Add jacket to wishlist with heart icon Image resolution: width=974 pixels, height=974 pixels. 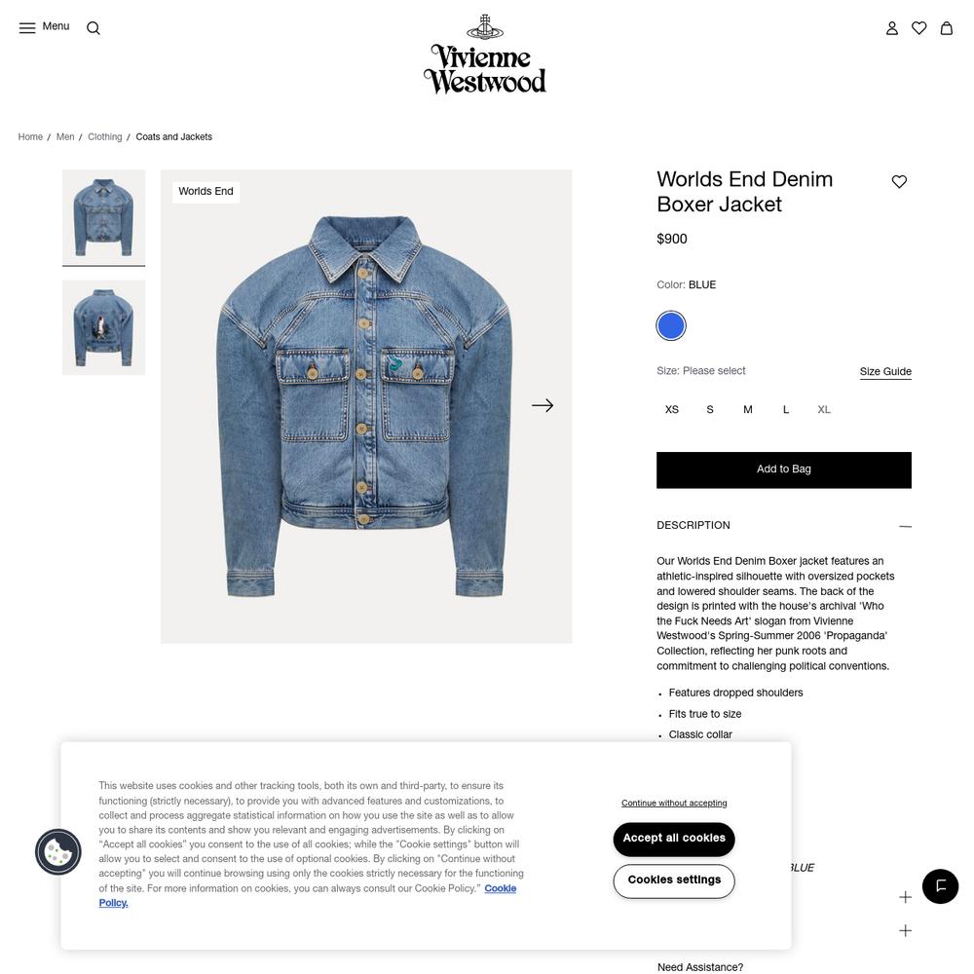tap(899, 181)
